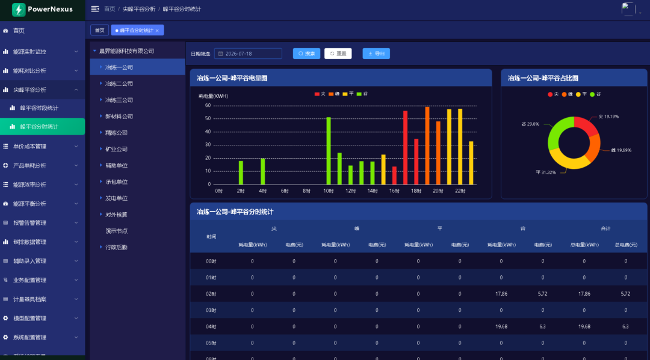Select the 峰平谷分时统计 tab
This screenshot has width=650, height=360.
point(137,30)
